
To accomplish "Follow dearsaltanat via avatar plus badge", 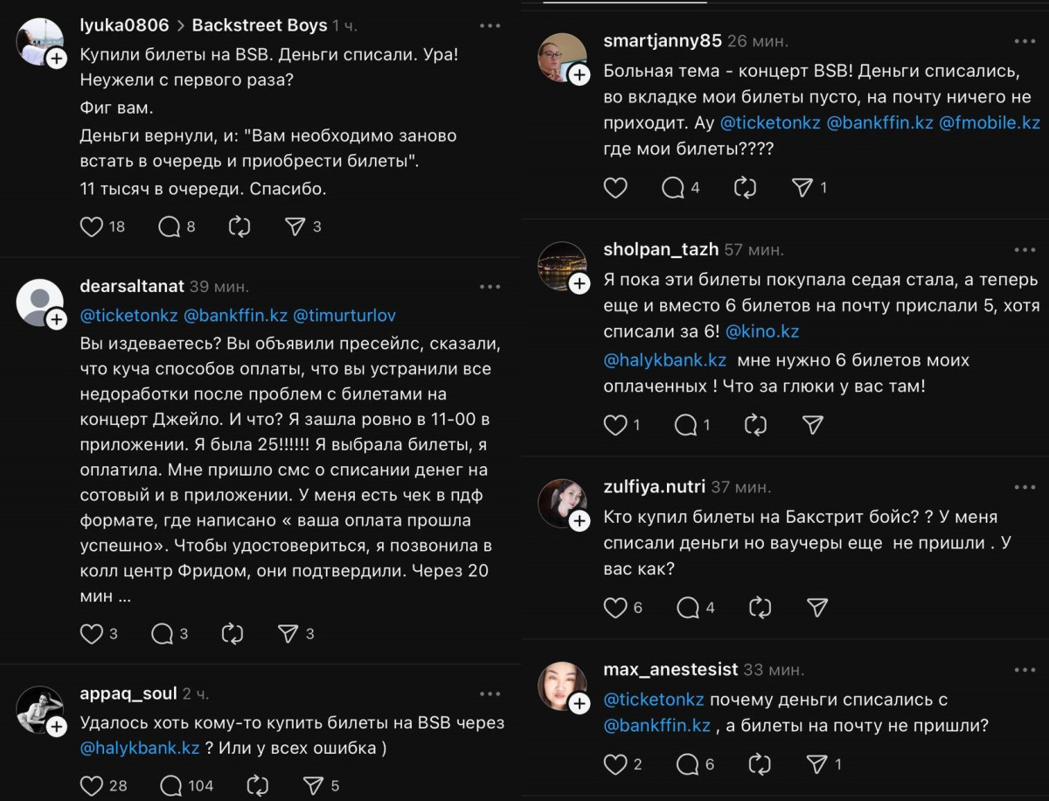I will point(57,319).
